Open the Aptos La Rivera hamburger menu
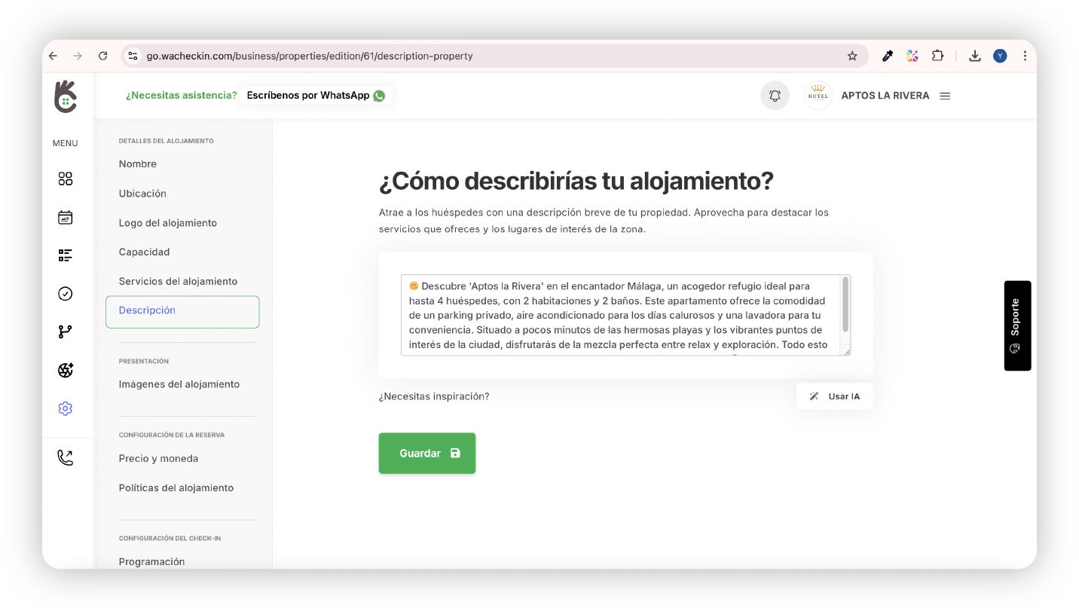 tap(945, 96)
